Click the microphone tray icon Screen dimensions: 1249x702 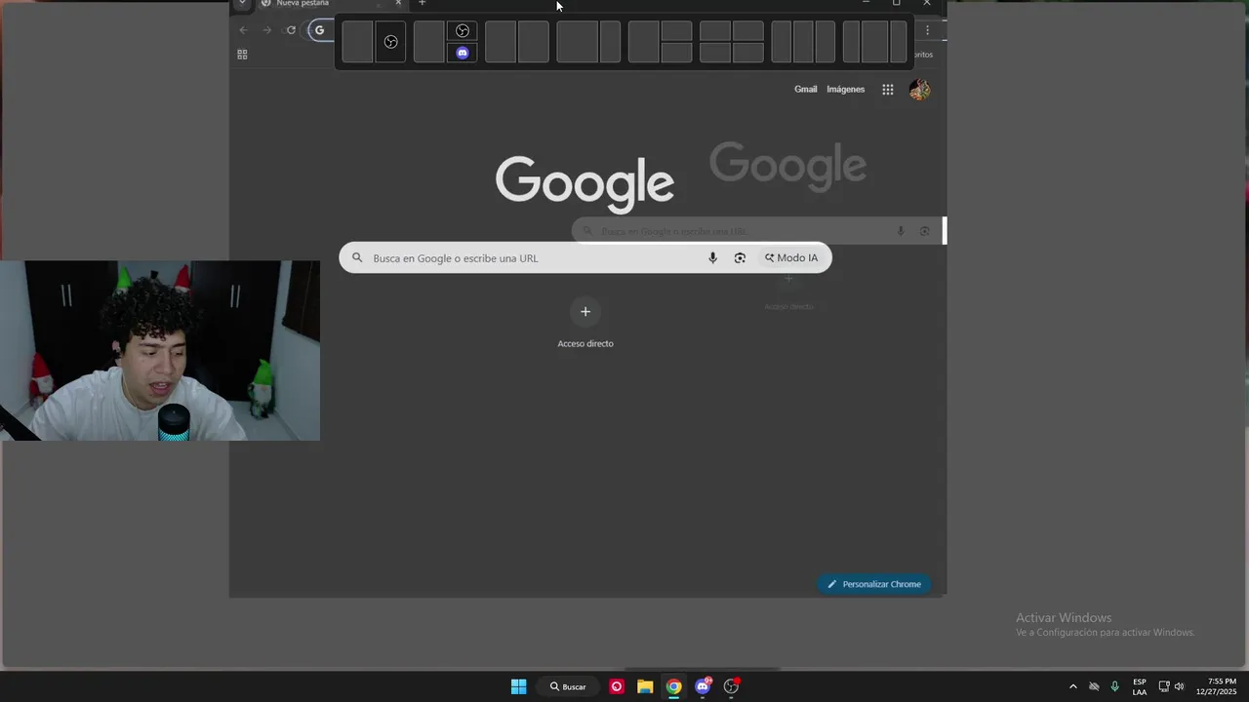point(1114,686)
